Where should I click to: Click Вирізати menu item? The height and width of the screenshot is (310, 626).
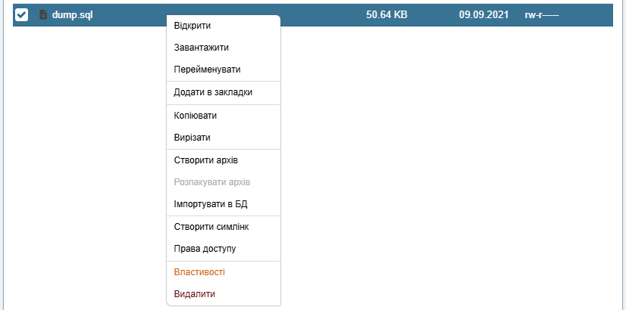click(x=192, y=138)
